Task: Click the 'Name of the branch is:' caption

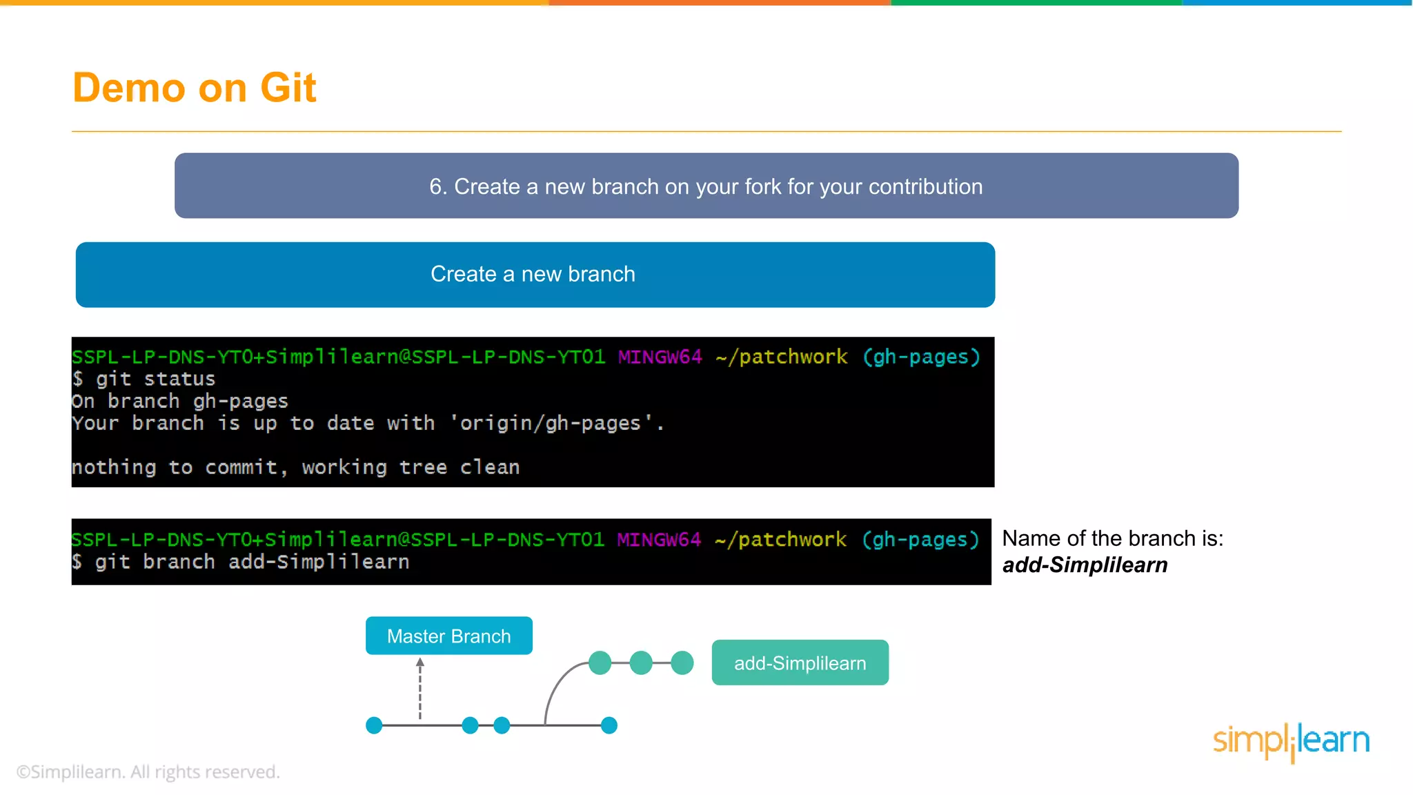Action: point(1113,538)
